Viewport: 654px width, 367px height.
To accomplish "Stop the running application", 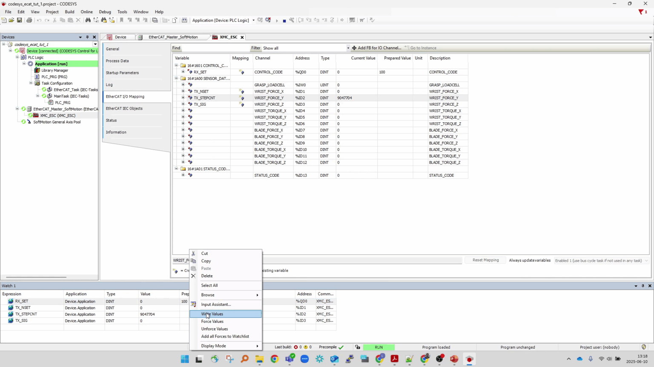I will point(284,20).
